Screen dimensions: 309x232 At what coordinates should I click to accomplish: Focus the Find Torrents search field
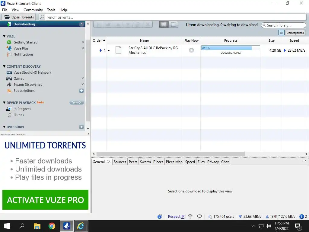176,17
